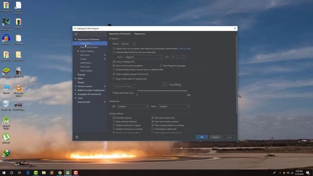Image resolution: width=313 pixels, height=176 pixels.
Task: Open green Camtasia icon in taskbar
Action: click(x=36, y=173)
